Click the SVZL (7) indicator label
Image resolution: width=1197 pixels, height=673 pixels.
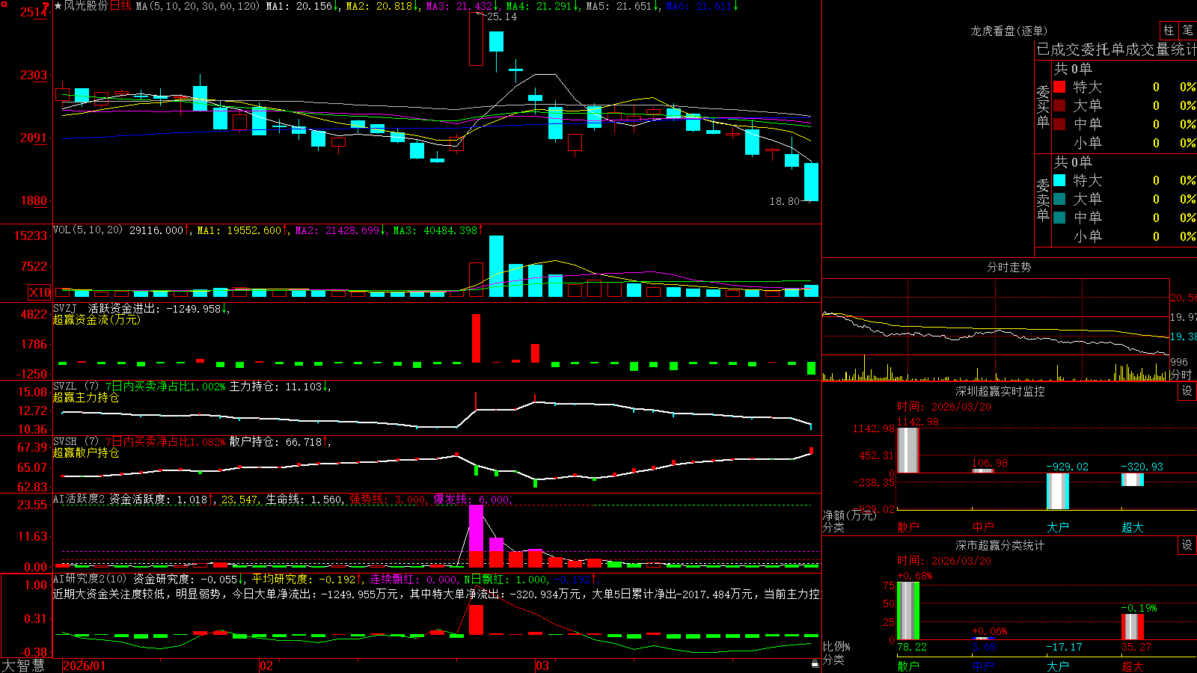coord(76,386)
